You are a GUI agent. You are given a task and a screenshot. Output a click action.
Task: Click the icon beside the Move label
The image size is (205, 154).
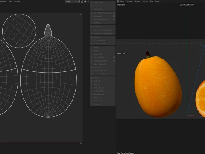(x=124, y=53)
